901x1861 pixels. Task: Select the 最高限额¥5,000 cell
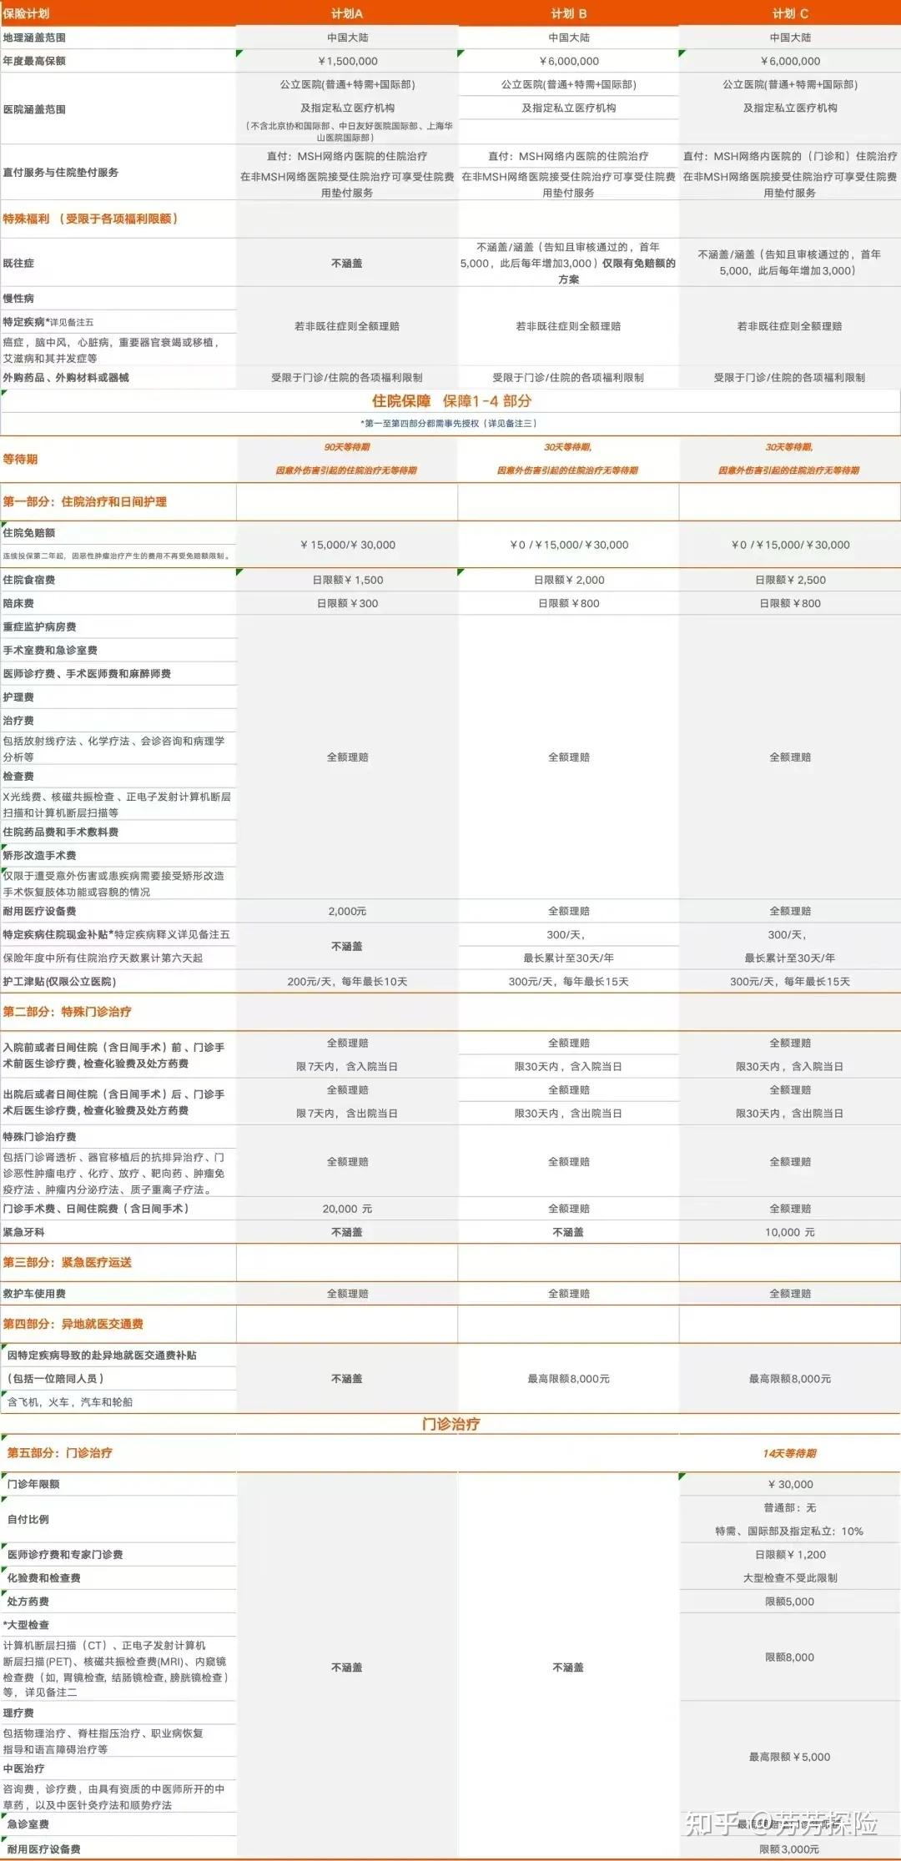[789, 1757]
